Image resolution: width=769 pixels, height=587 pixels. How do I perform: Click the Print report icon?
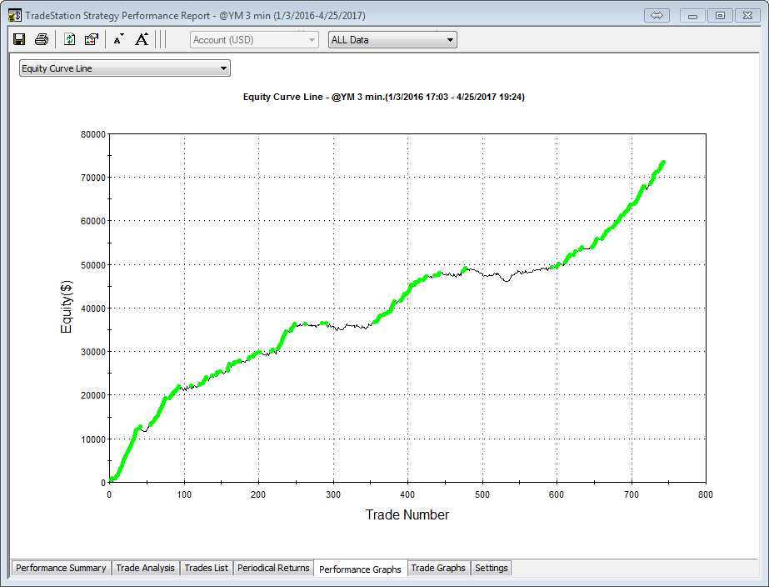click(x=41, y=39)
